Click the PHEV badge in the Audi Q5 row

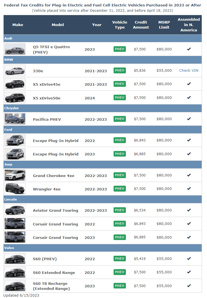click(119, 49)
